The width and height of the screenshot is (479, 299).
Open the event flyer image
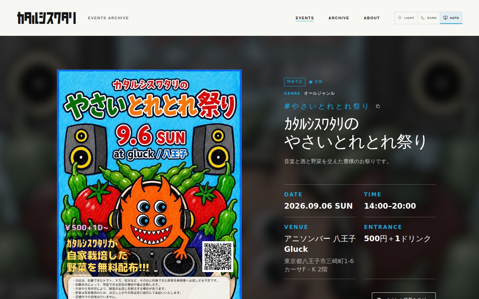149,184
